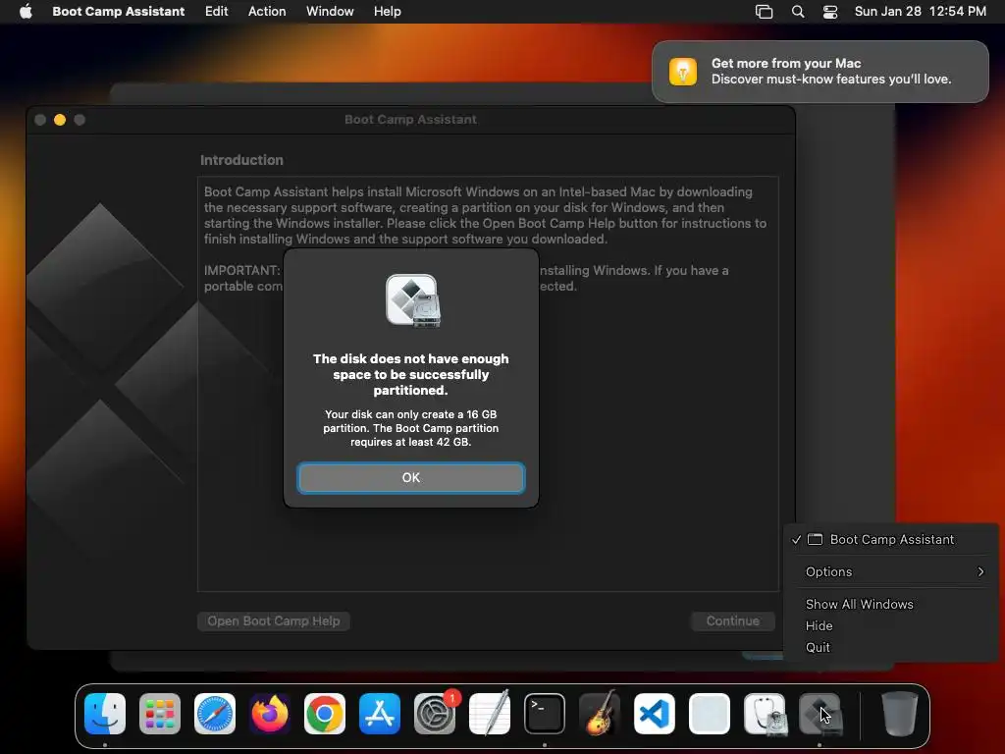The image size is (1005, 754).
Task: Open the Apple menu
Action: point(26,11)
